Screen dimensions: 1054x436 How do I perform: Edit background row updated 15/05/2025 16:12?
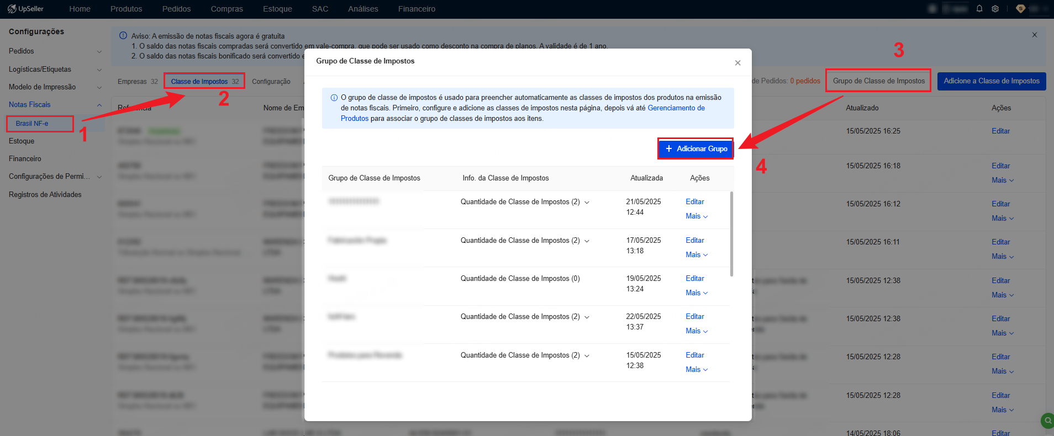pyautogui.click(x=1000, y=204)
